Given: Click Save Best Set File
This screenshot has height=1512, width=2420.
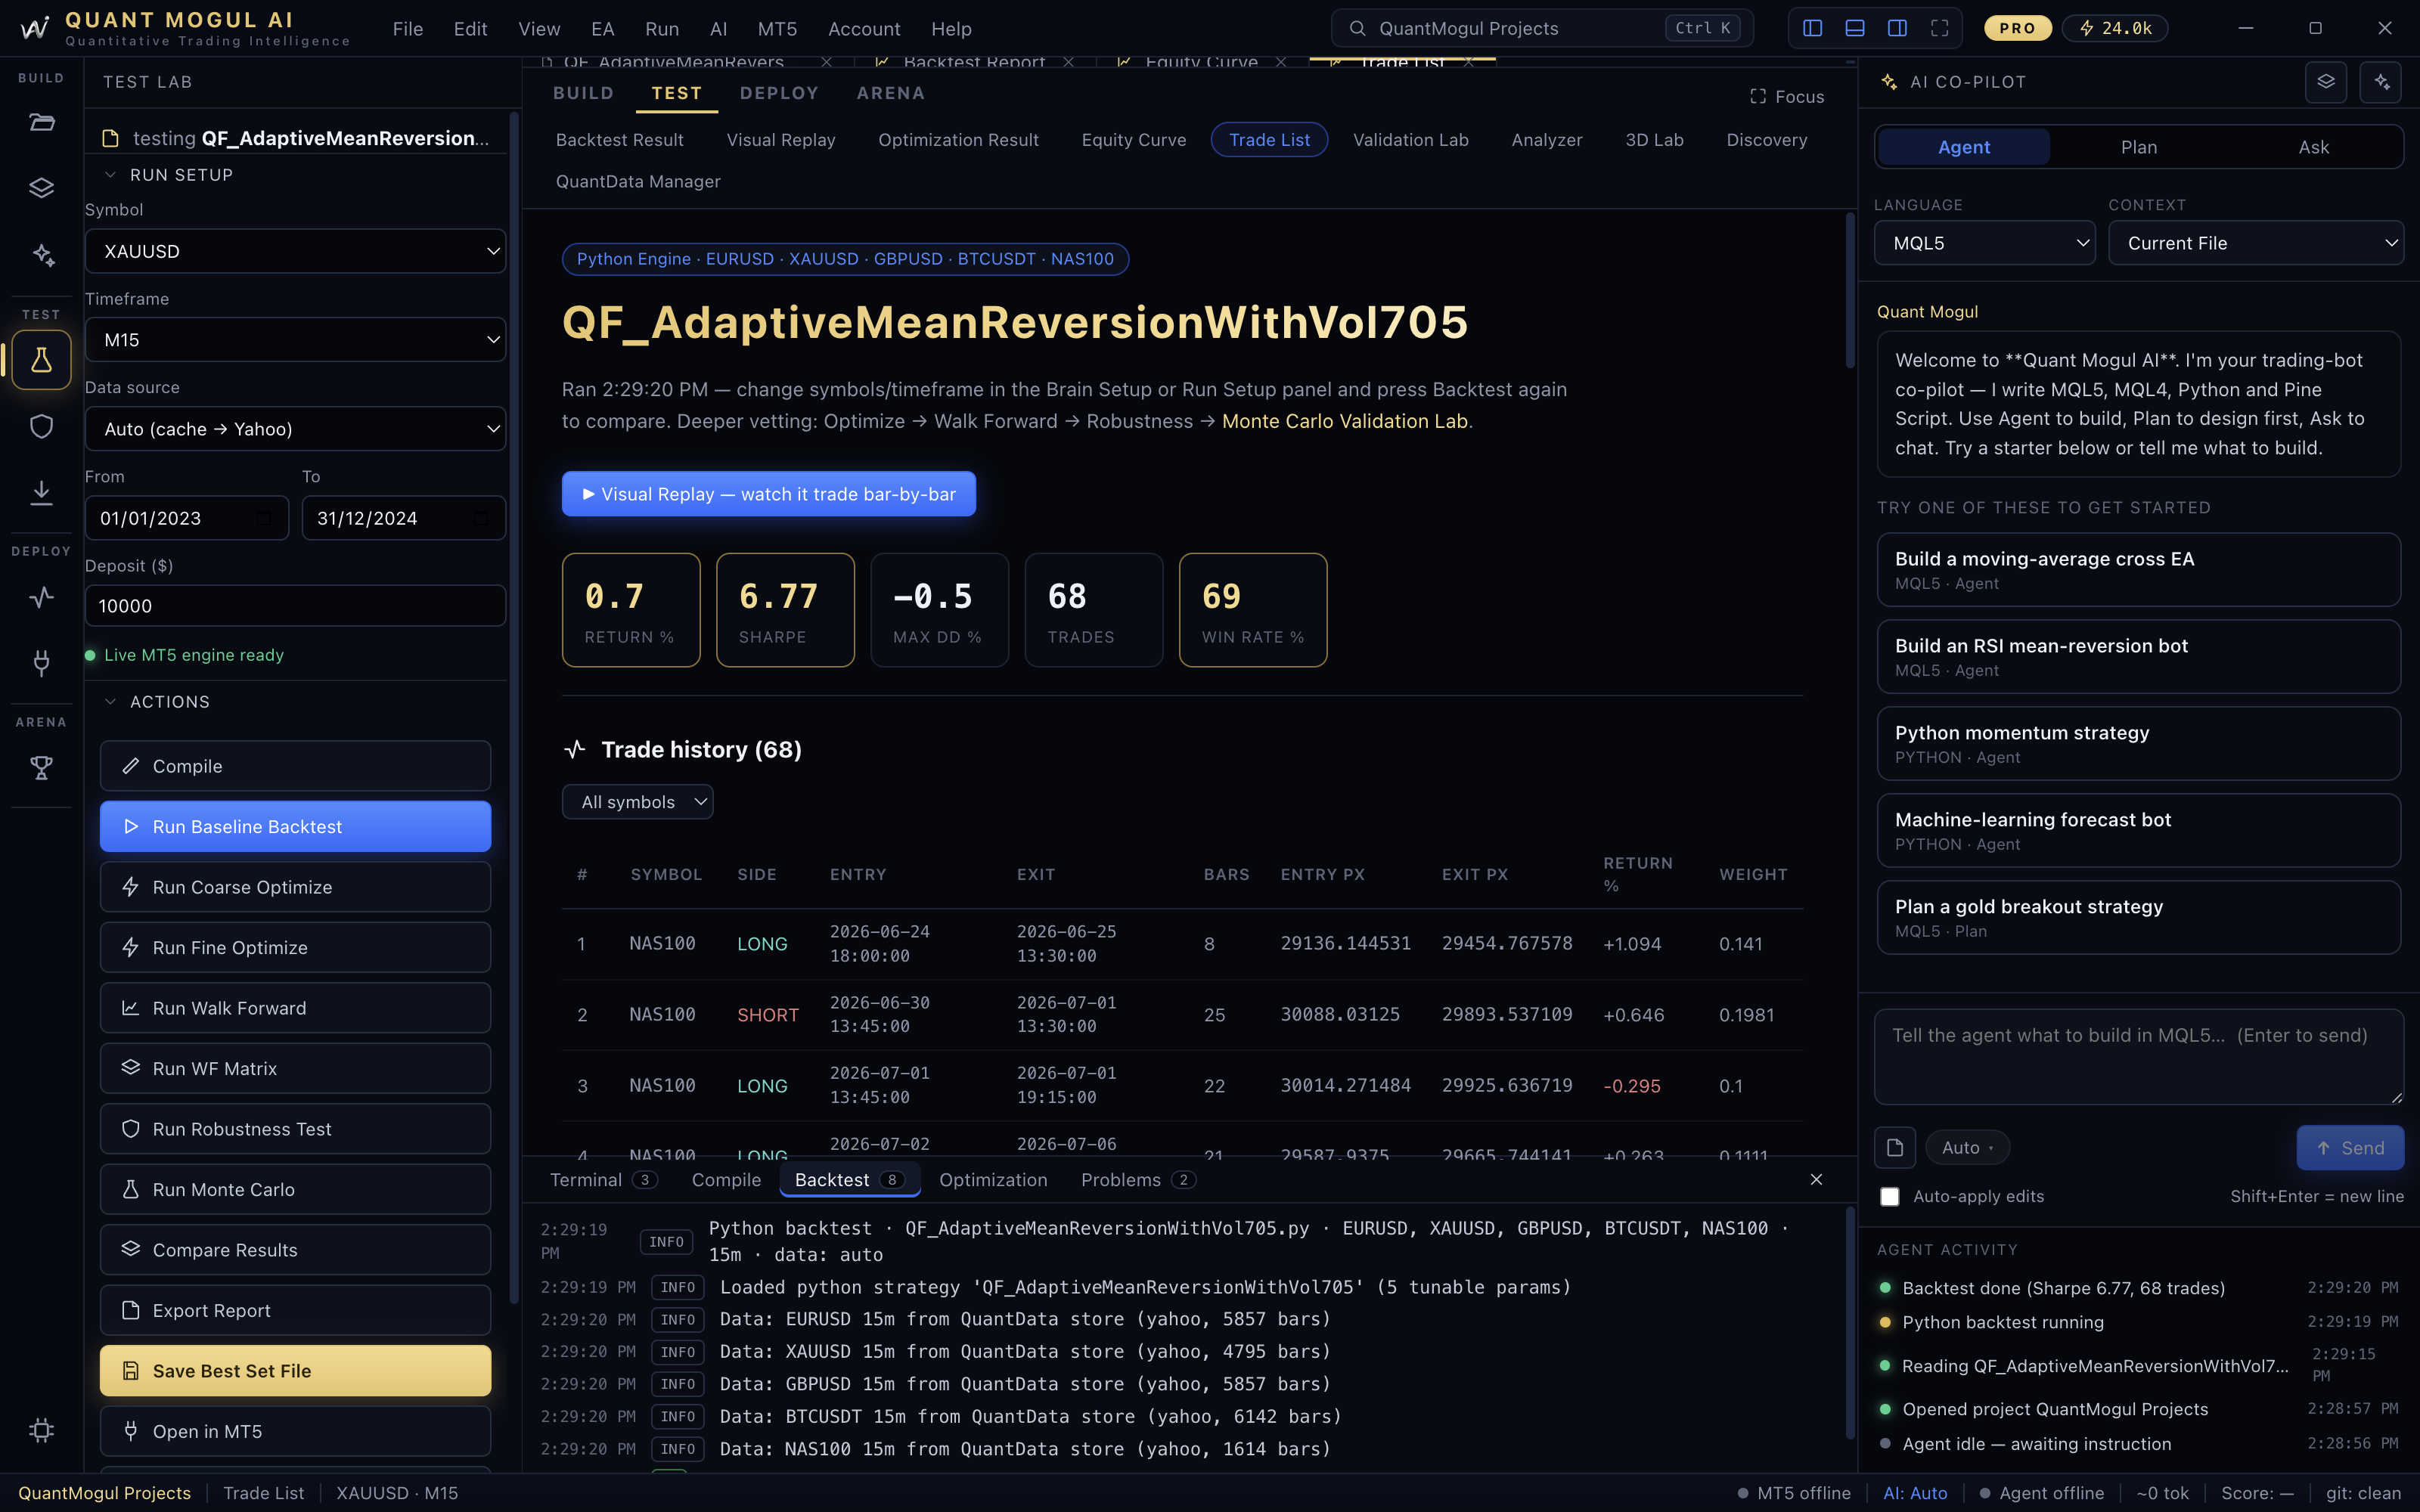Looking at the screenshot, I should pos(295,1371).
